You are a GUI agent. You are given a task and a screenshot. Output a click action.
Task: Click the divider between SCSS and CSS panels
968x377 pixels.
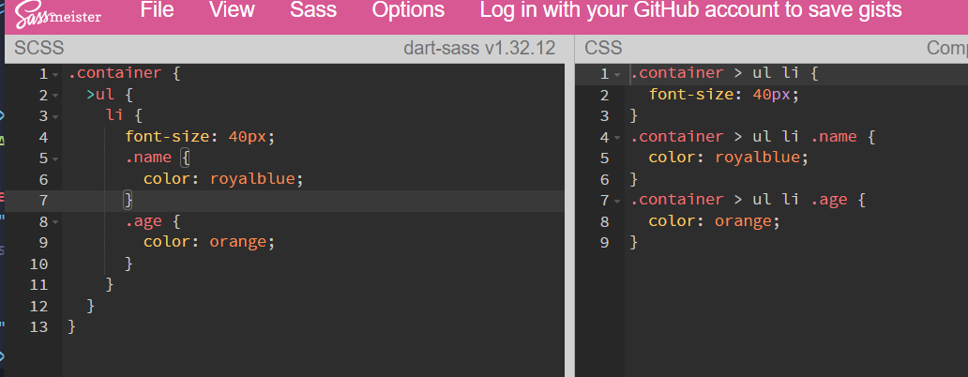[570, 206]
